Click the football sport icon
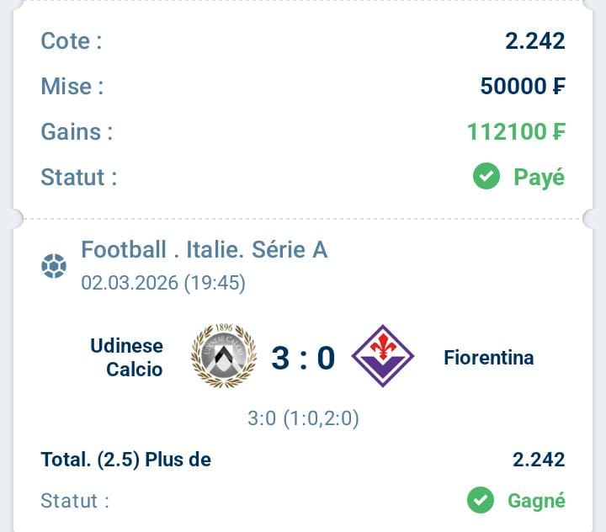This screenshot has height=532, width=606. click(54, 267)
